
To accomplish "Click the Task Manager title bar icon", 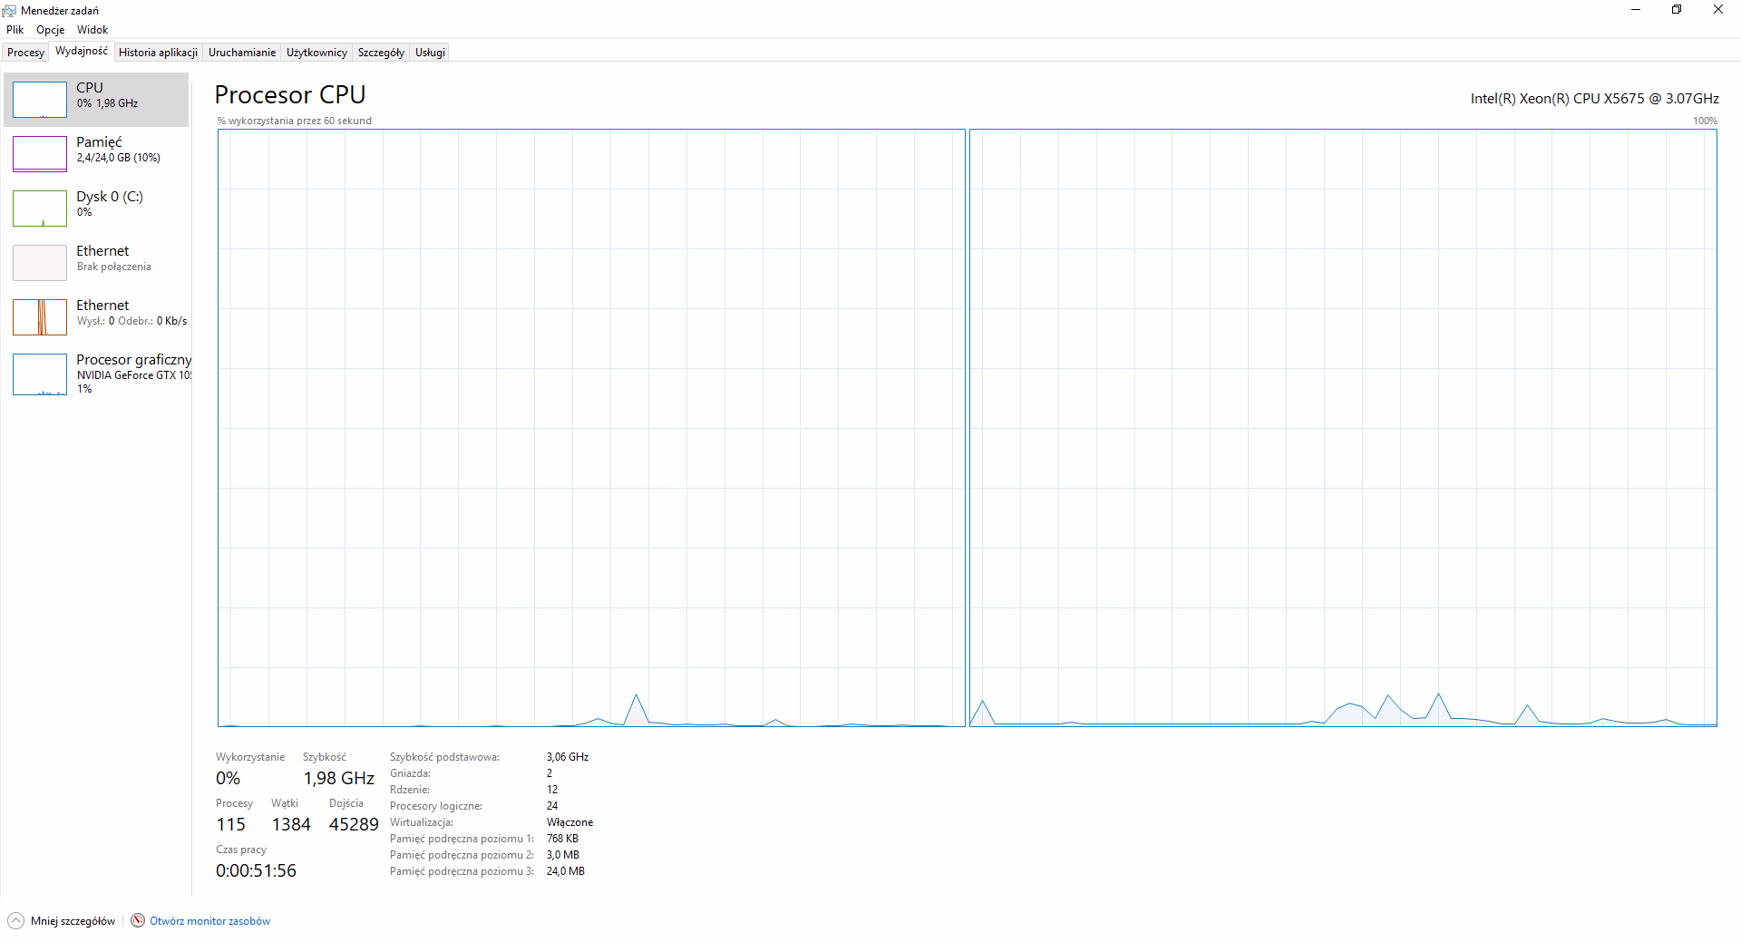I will (10, 11).
